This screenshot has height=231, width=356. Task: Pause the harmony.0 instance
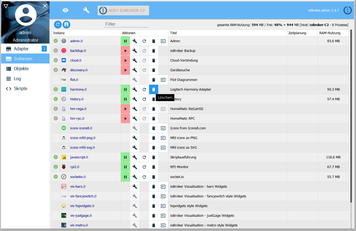tap(125, 89)
